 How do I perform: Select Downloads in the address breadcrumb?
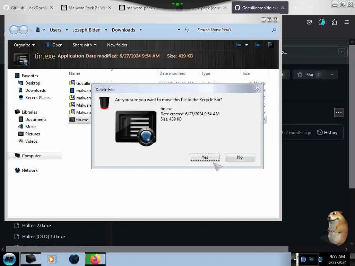pos(123,30)
